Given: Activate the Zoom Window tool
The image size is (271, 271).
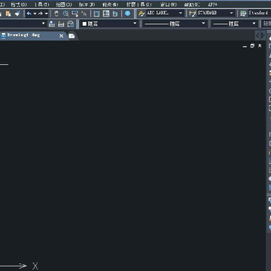Looking at the screenshot, I should (75, 14).
